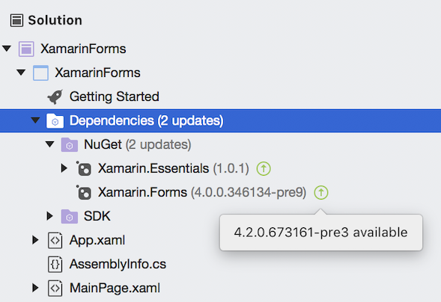This screenshot has height=302, width=441.
Task: Collapse the top-level XamarinForms solution node
Action: [x=7, y=49]
